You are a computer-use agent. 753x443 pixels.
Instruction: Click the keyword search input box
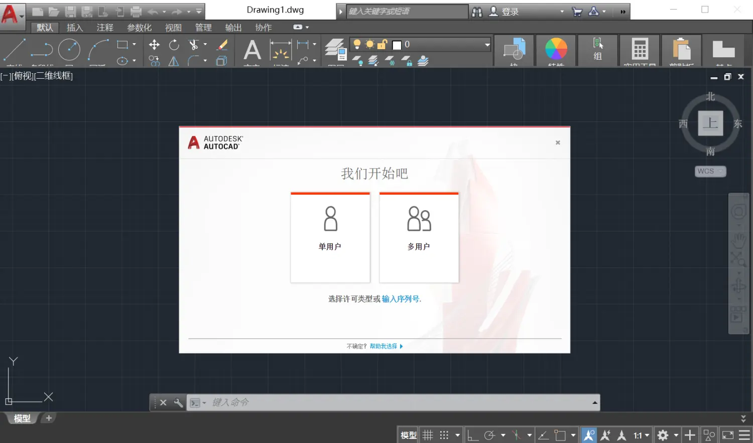407,12
